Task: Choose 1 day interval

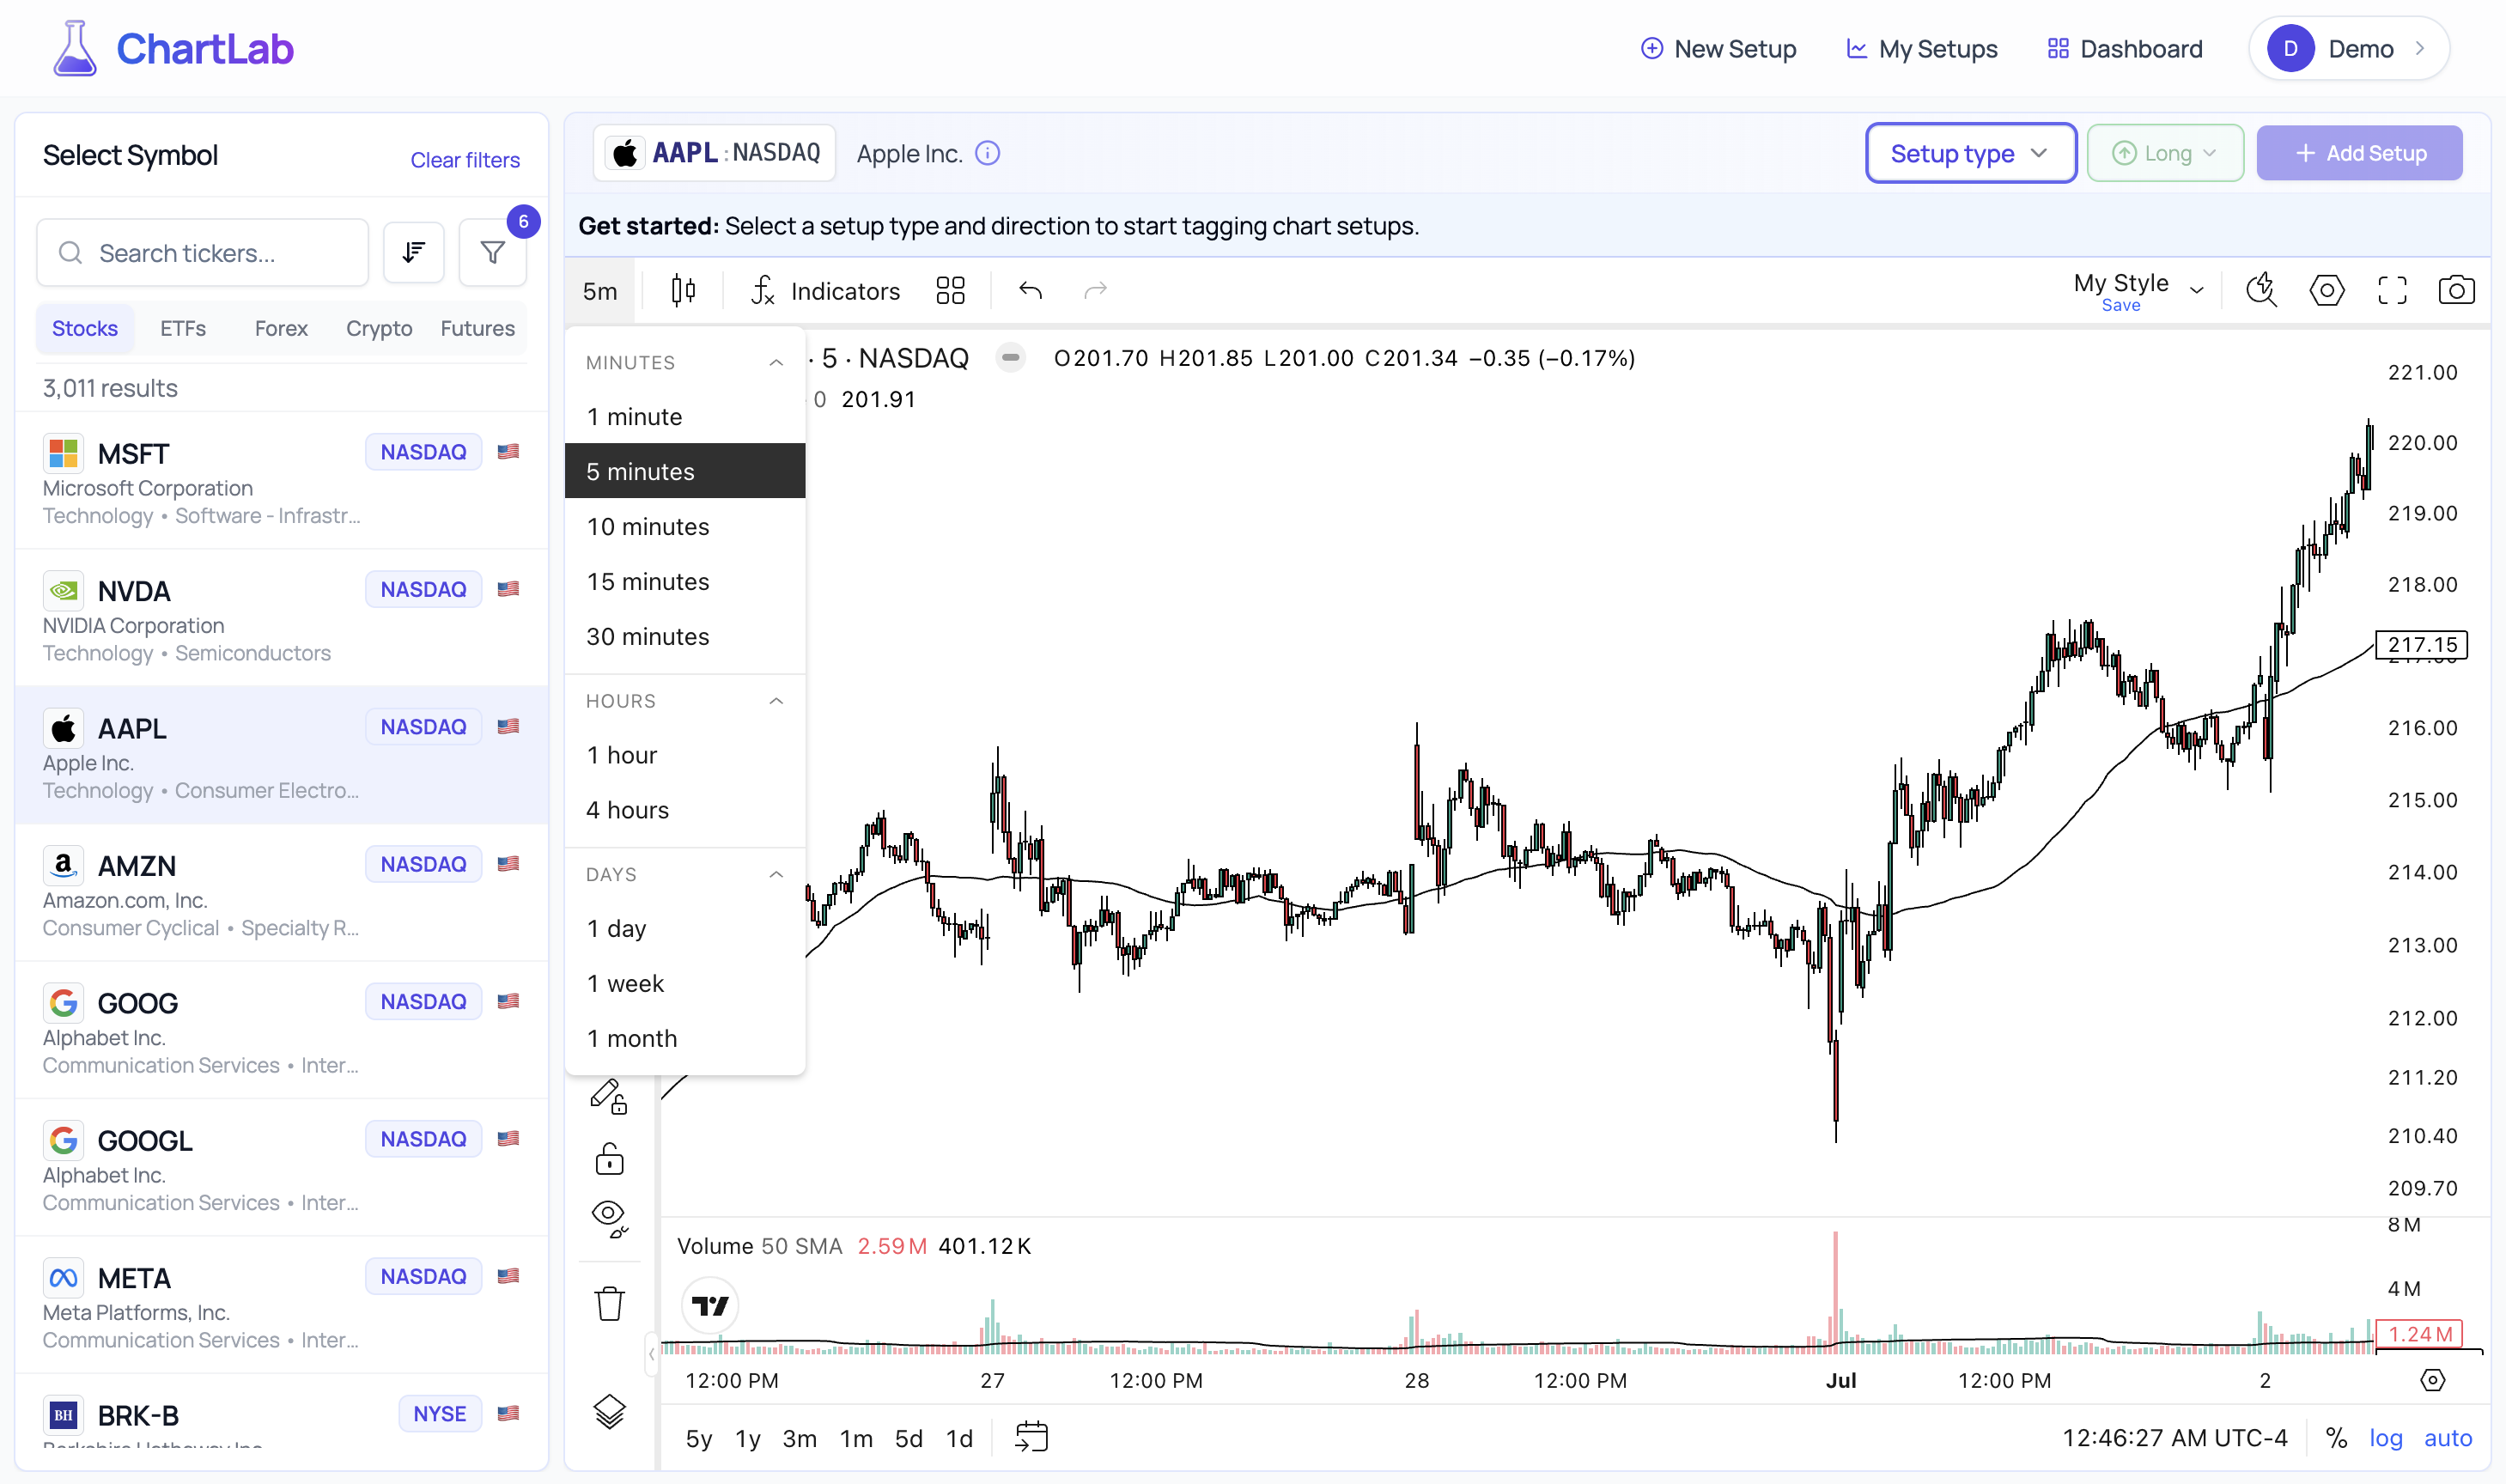Action: [x=685, y=928]
